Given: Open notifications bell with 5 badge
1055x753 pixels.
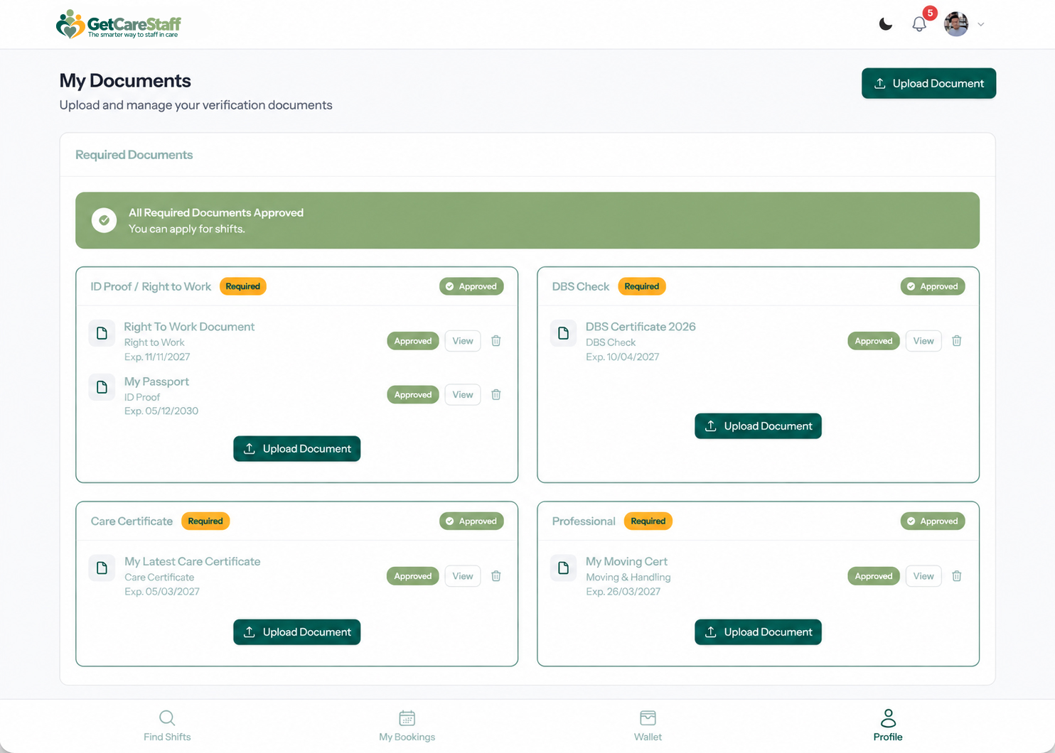Looking at the screenshot, I should click(x=919, y=24).
